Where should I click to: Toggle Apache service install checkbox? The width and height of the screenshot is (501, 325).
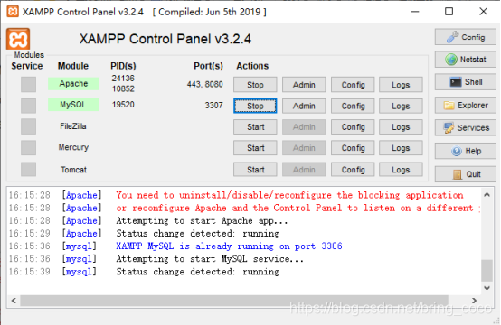(x=28, y=84)
